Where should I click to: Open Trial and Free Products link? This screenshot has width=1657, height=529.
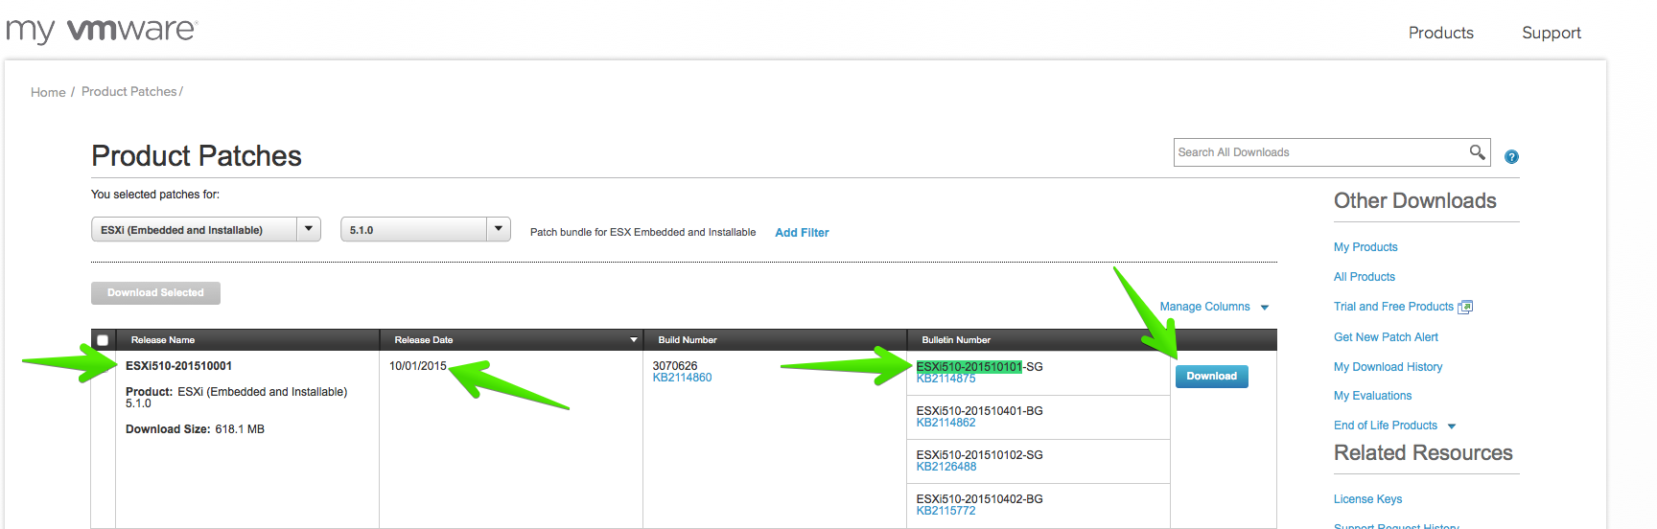point(1393,307)
